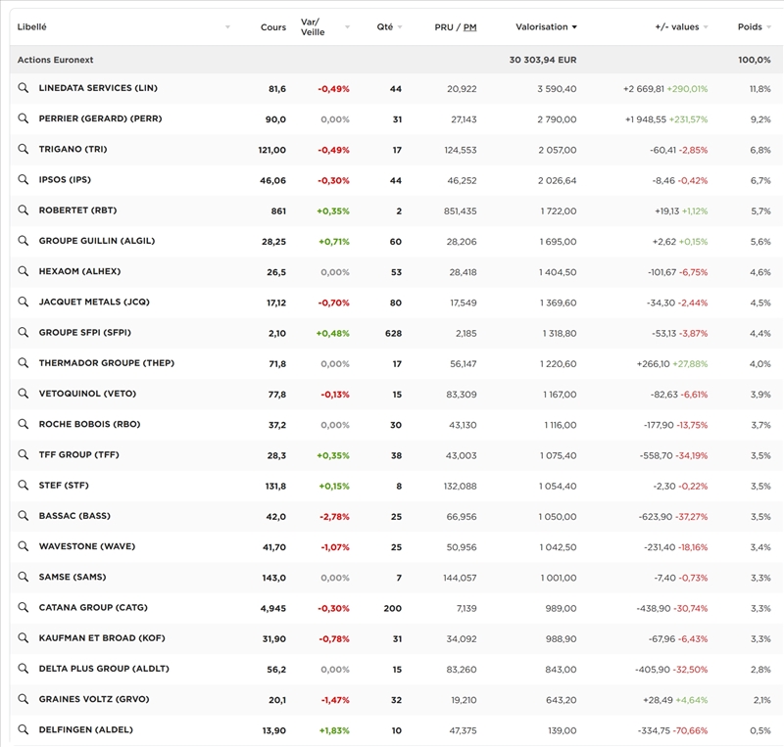The image size is (784, 747).
Task: Sort by +/- values column arrow
Action: pyautogui.click(x=706, y=27)
